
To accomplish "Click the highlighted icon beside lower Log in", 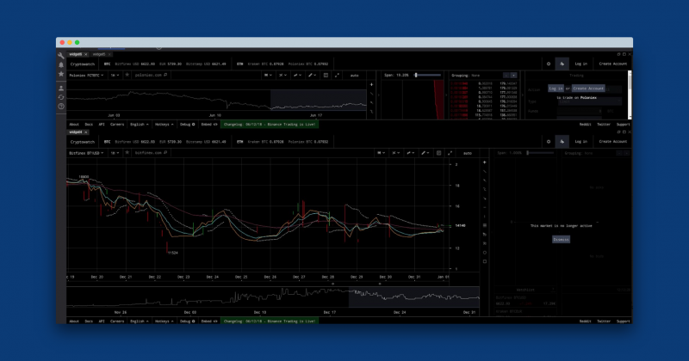I will pos(562,142).
